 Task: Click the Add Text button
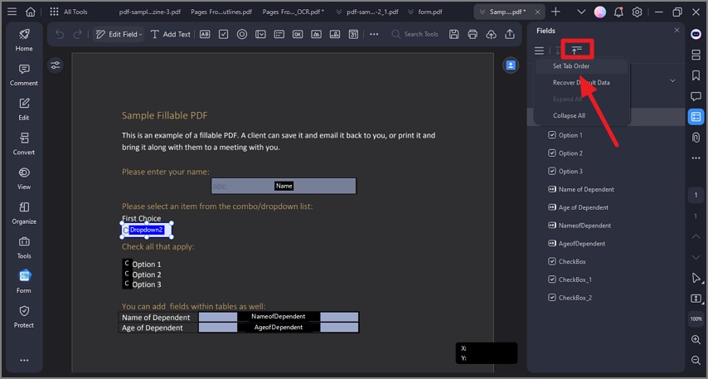click(171, 34)
